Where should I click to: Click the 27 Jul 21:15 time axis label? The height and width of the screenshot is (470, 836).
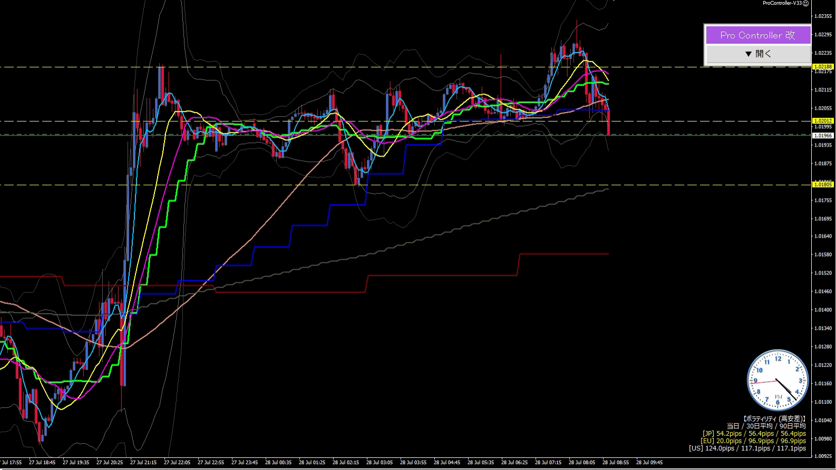click(143, 463)
